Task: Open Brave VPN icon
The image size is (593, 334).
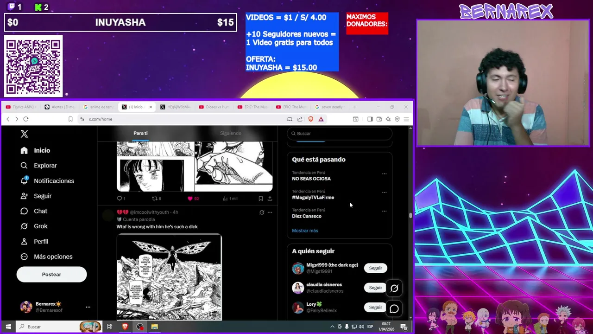Action: pyautogui.click(x=397, y=119)
